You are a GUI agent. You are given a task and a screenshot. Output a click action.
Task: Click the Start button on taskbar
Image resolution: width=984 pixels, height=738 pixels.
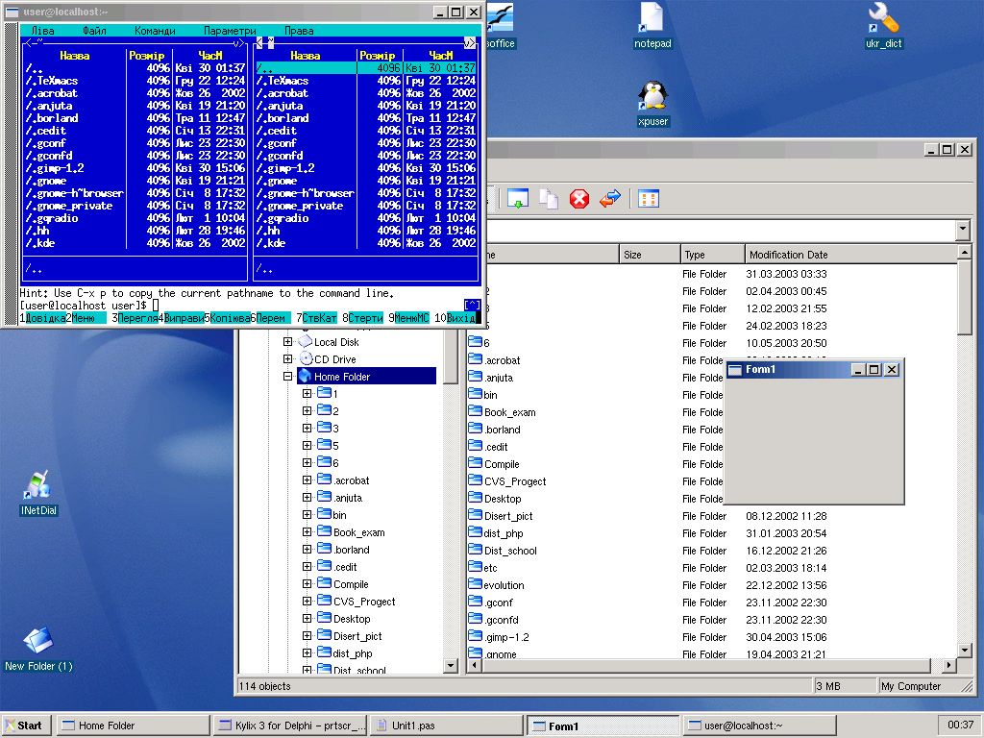(25, 726)
